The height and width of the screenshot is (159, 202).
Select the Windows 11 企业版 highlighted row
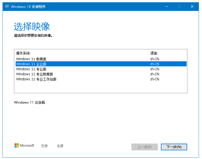tap(101, 64)
